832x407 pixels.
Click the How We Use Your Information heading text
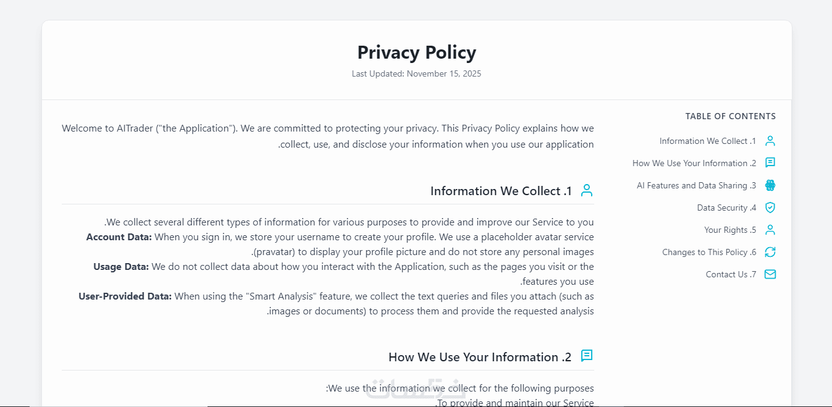(480, 357)
